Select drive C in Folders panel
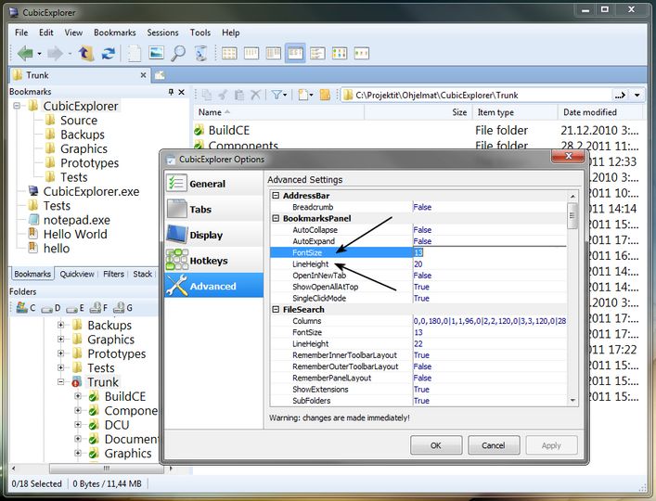Viewport: 656px width, 501px height. (x=26, y=308)
